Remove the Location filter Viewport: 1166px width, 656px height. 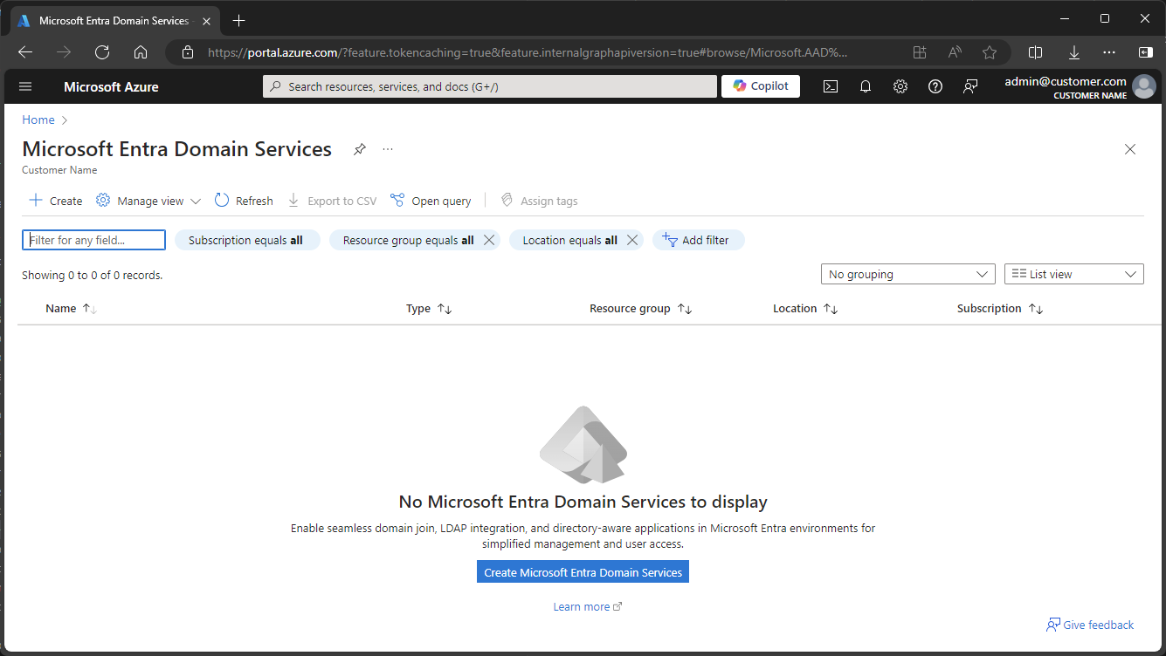[632, 240]
